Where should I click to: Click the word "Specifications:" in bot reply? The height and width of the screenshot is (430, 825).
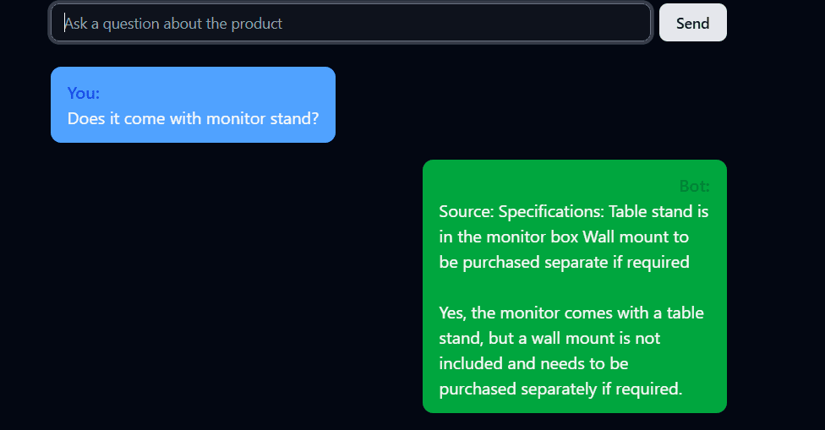[551, 211]
